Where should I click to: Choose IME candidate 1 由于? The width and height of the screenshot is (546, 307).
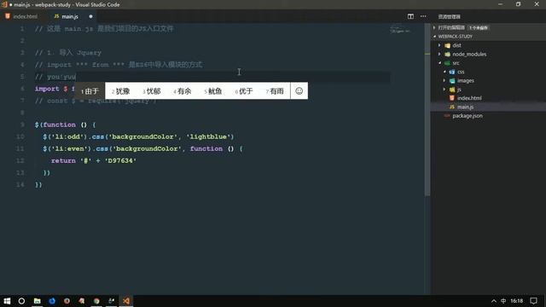[90, 91]
